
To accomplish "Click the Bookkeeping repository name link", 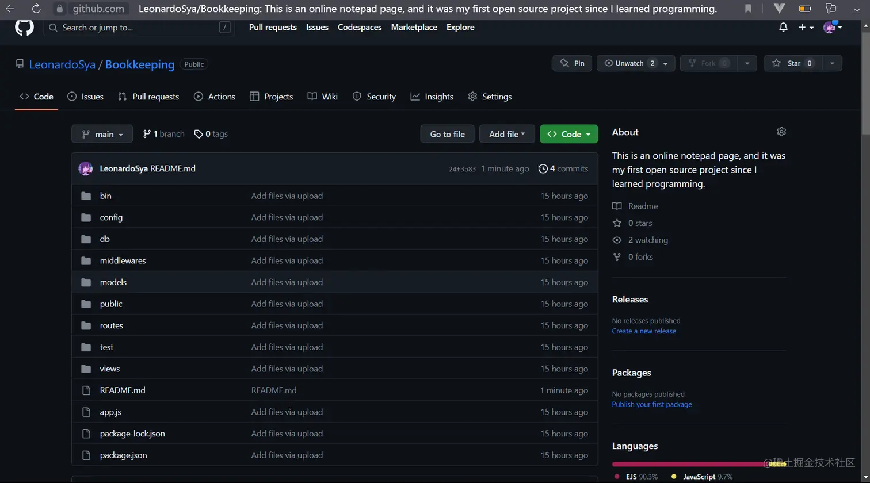I will click(x=140, y=64).
